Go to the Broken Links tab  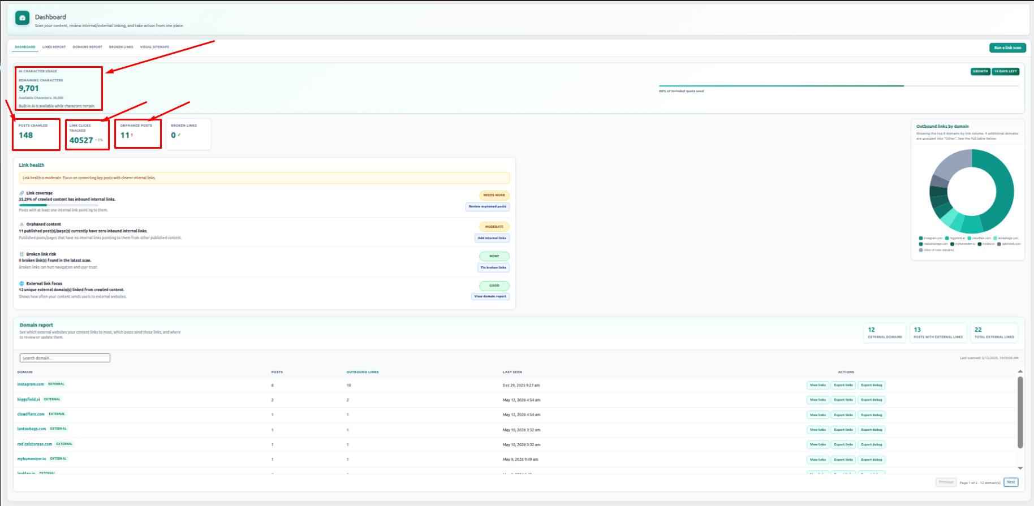[121, 47]
